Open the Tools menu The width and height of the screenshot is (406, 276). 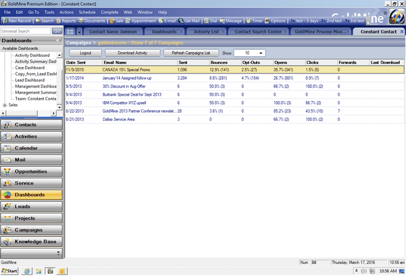[x=49, y=12]
